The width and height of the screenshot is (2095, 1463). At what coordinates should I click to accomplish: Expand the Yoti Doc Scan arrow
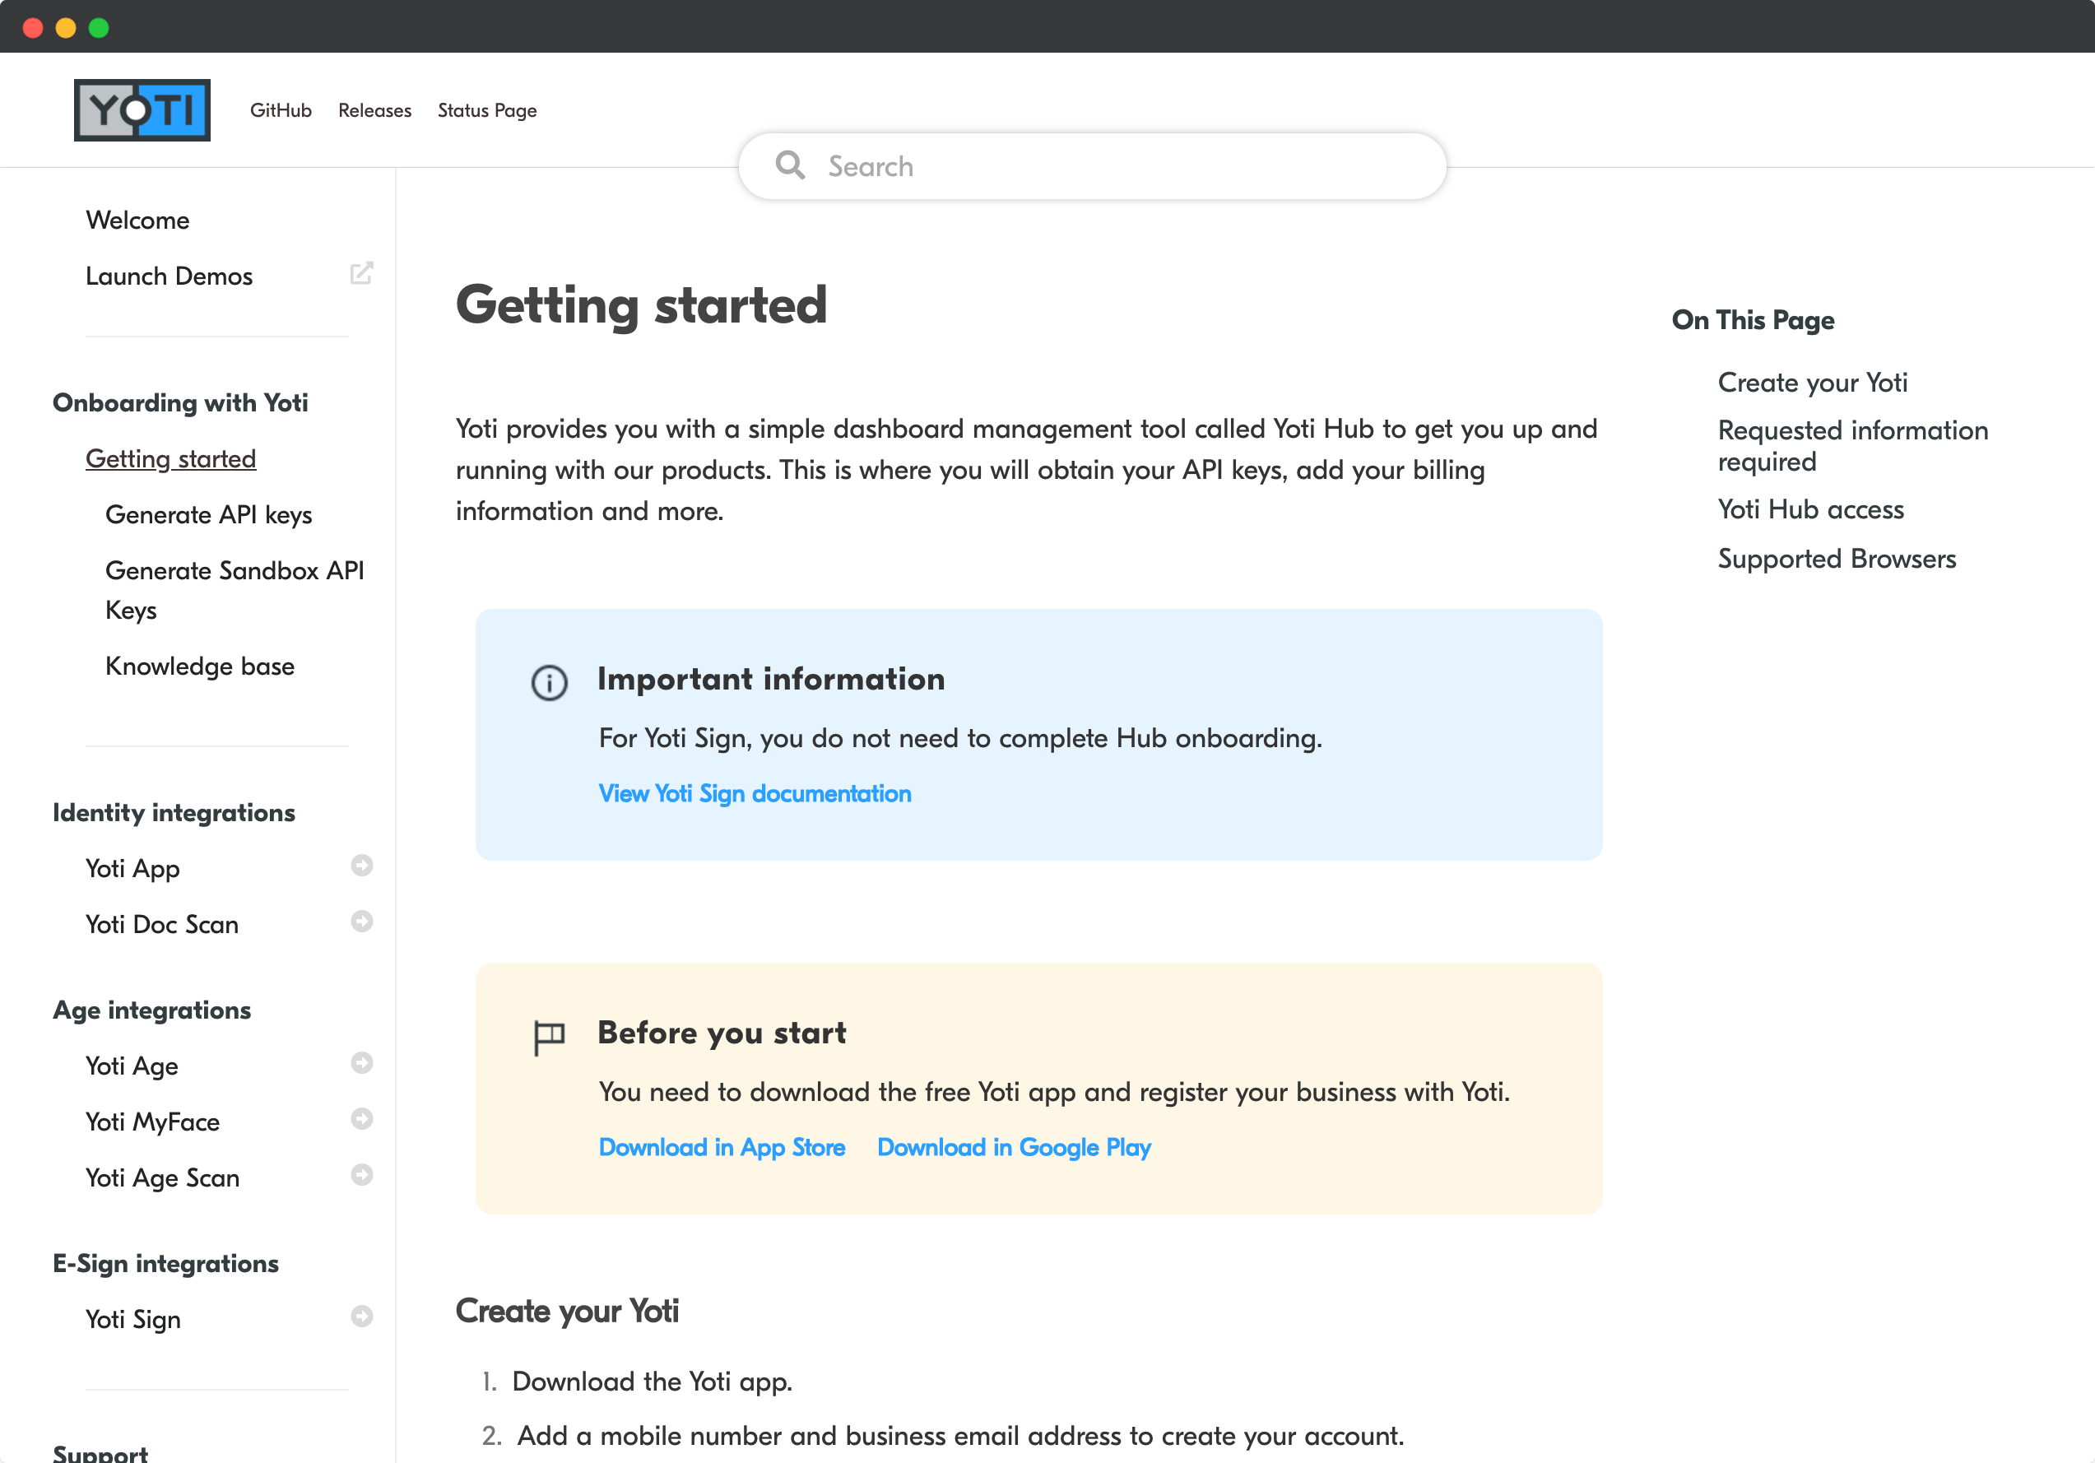tap(362, 922)
